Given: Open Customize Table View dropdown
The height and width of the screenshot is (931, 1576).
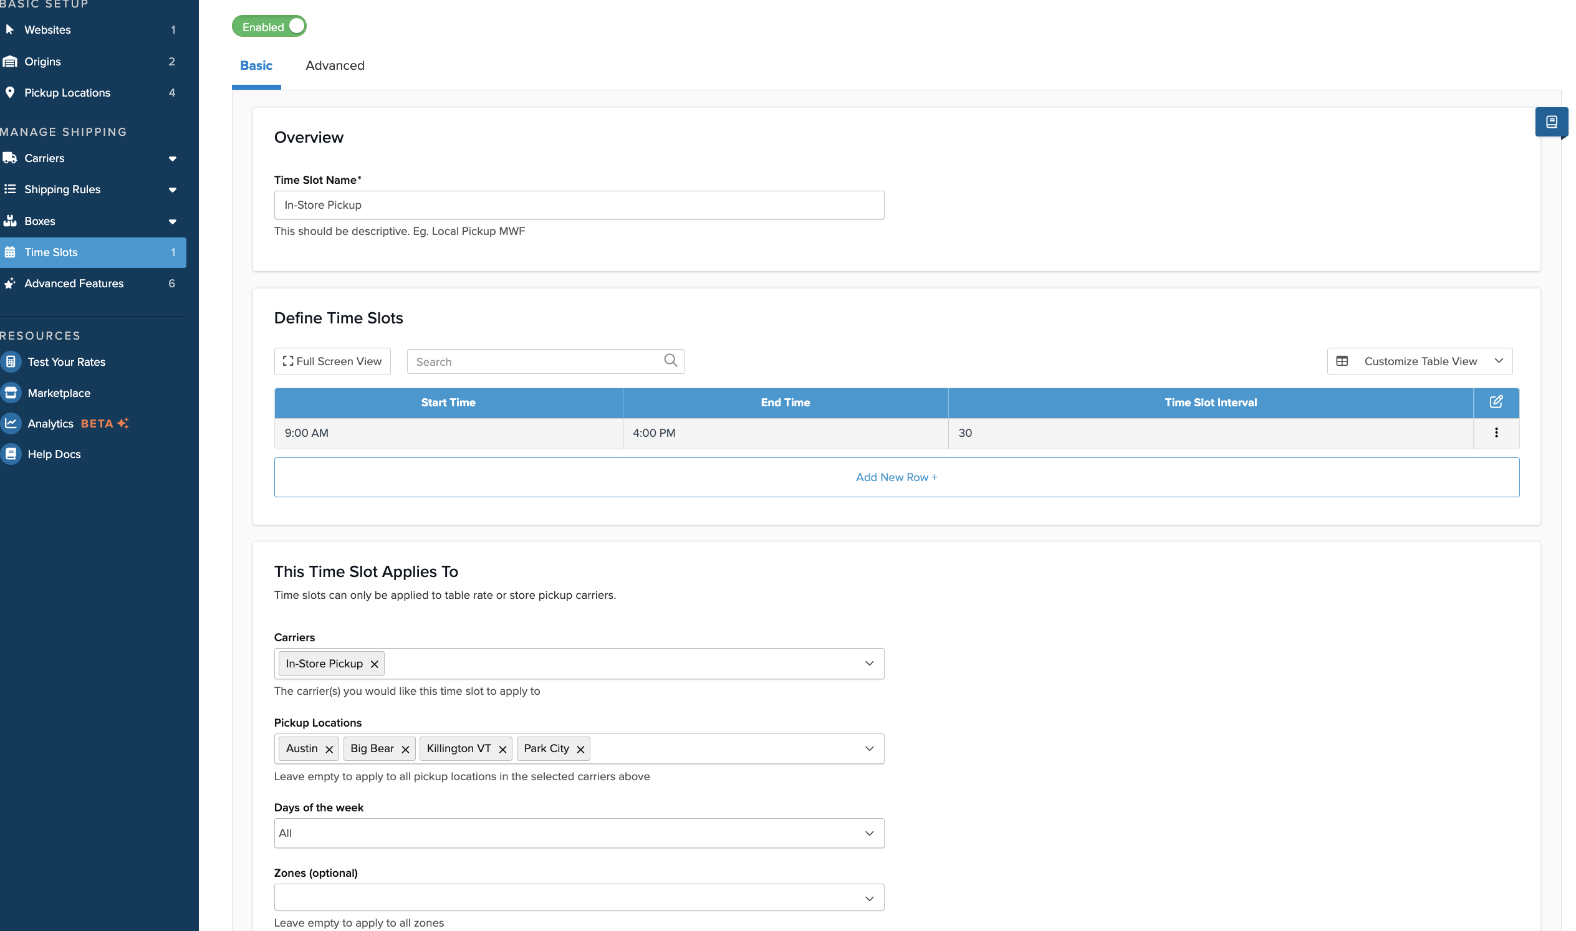Looking at the screenshot, I should 1418,361.
